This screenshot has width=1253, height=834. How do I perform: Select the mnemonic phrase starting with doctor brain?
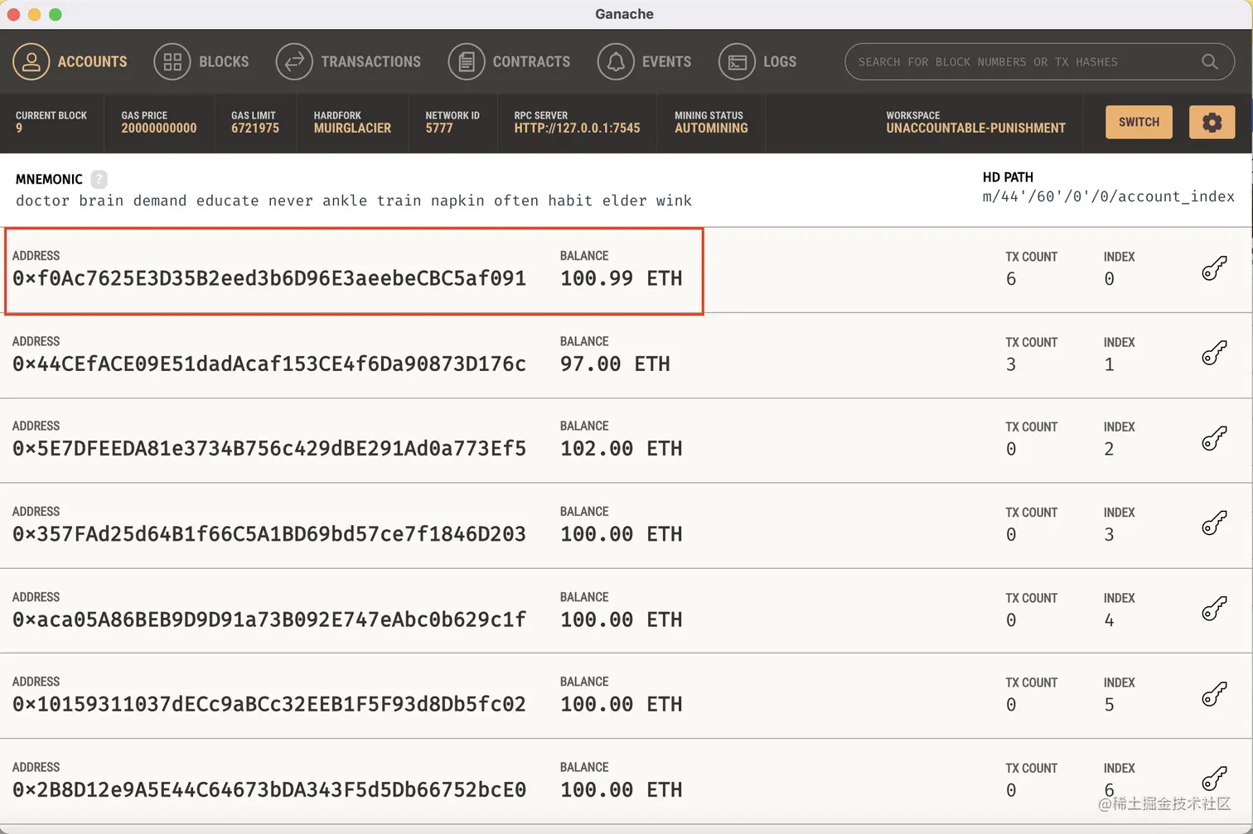pos(354,200)
